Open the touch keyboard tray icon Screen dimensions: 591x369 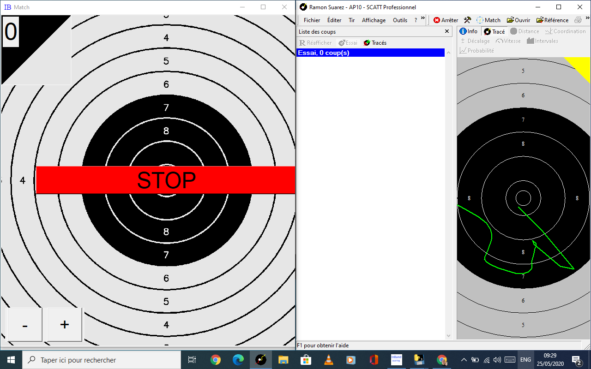pyautogui.click(x=510, y=360)
